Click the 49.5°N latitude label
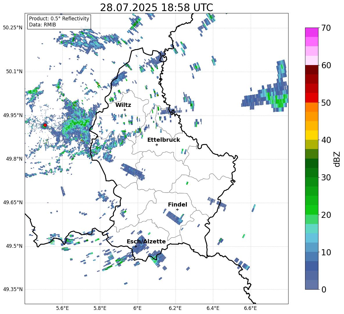The width and height of the screenshot is (344, 314). coord(14,246)
